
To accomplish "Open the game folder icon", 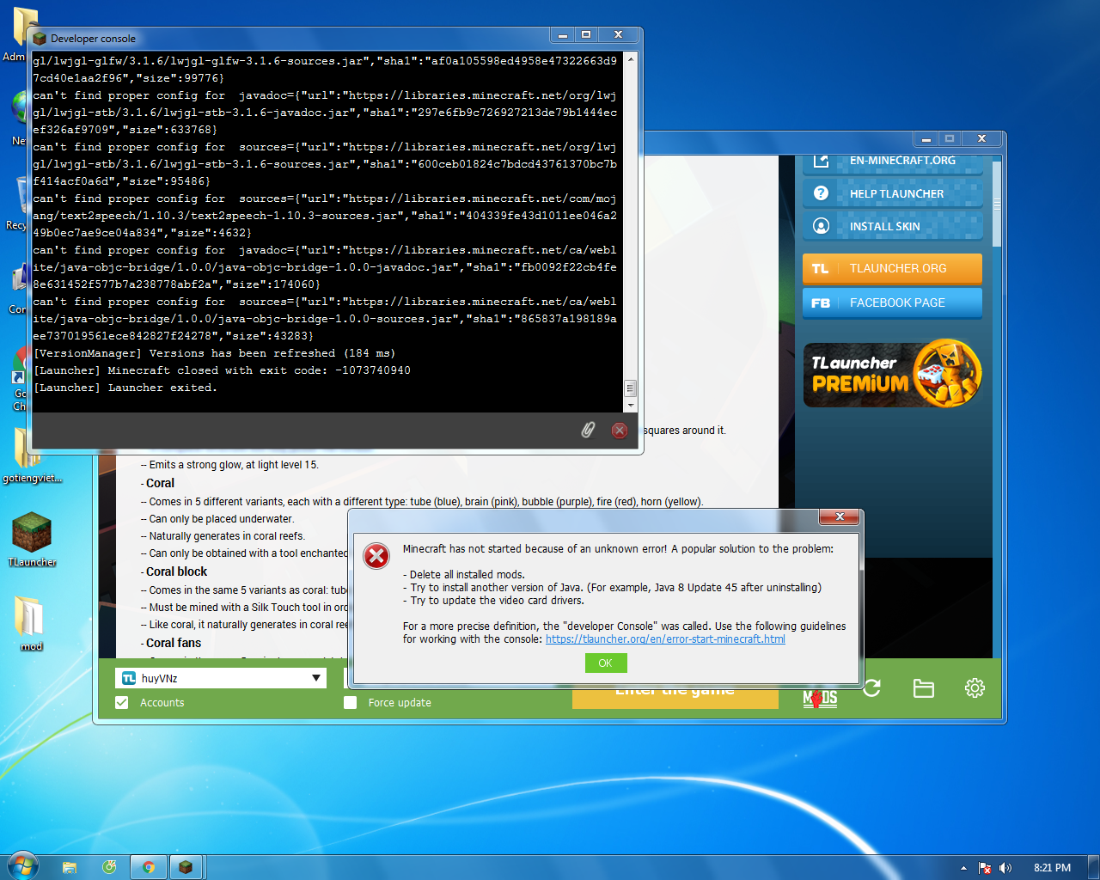I will point(923,688).
